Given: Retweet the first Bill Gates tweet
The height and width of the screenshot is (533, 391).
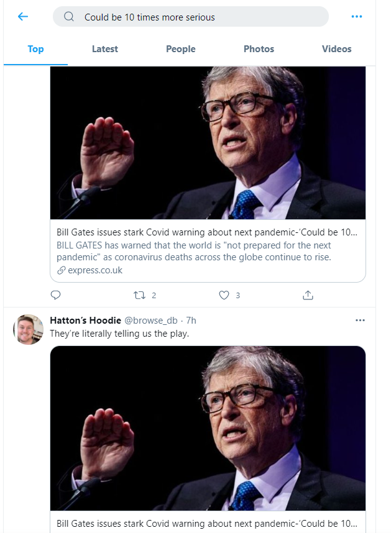Looking at the screenshot, I should (x=140, y=296).
